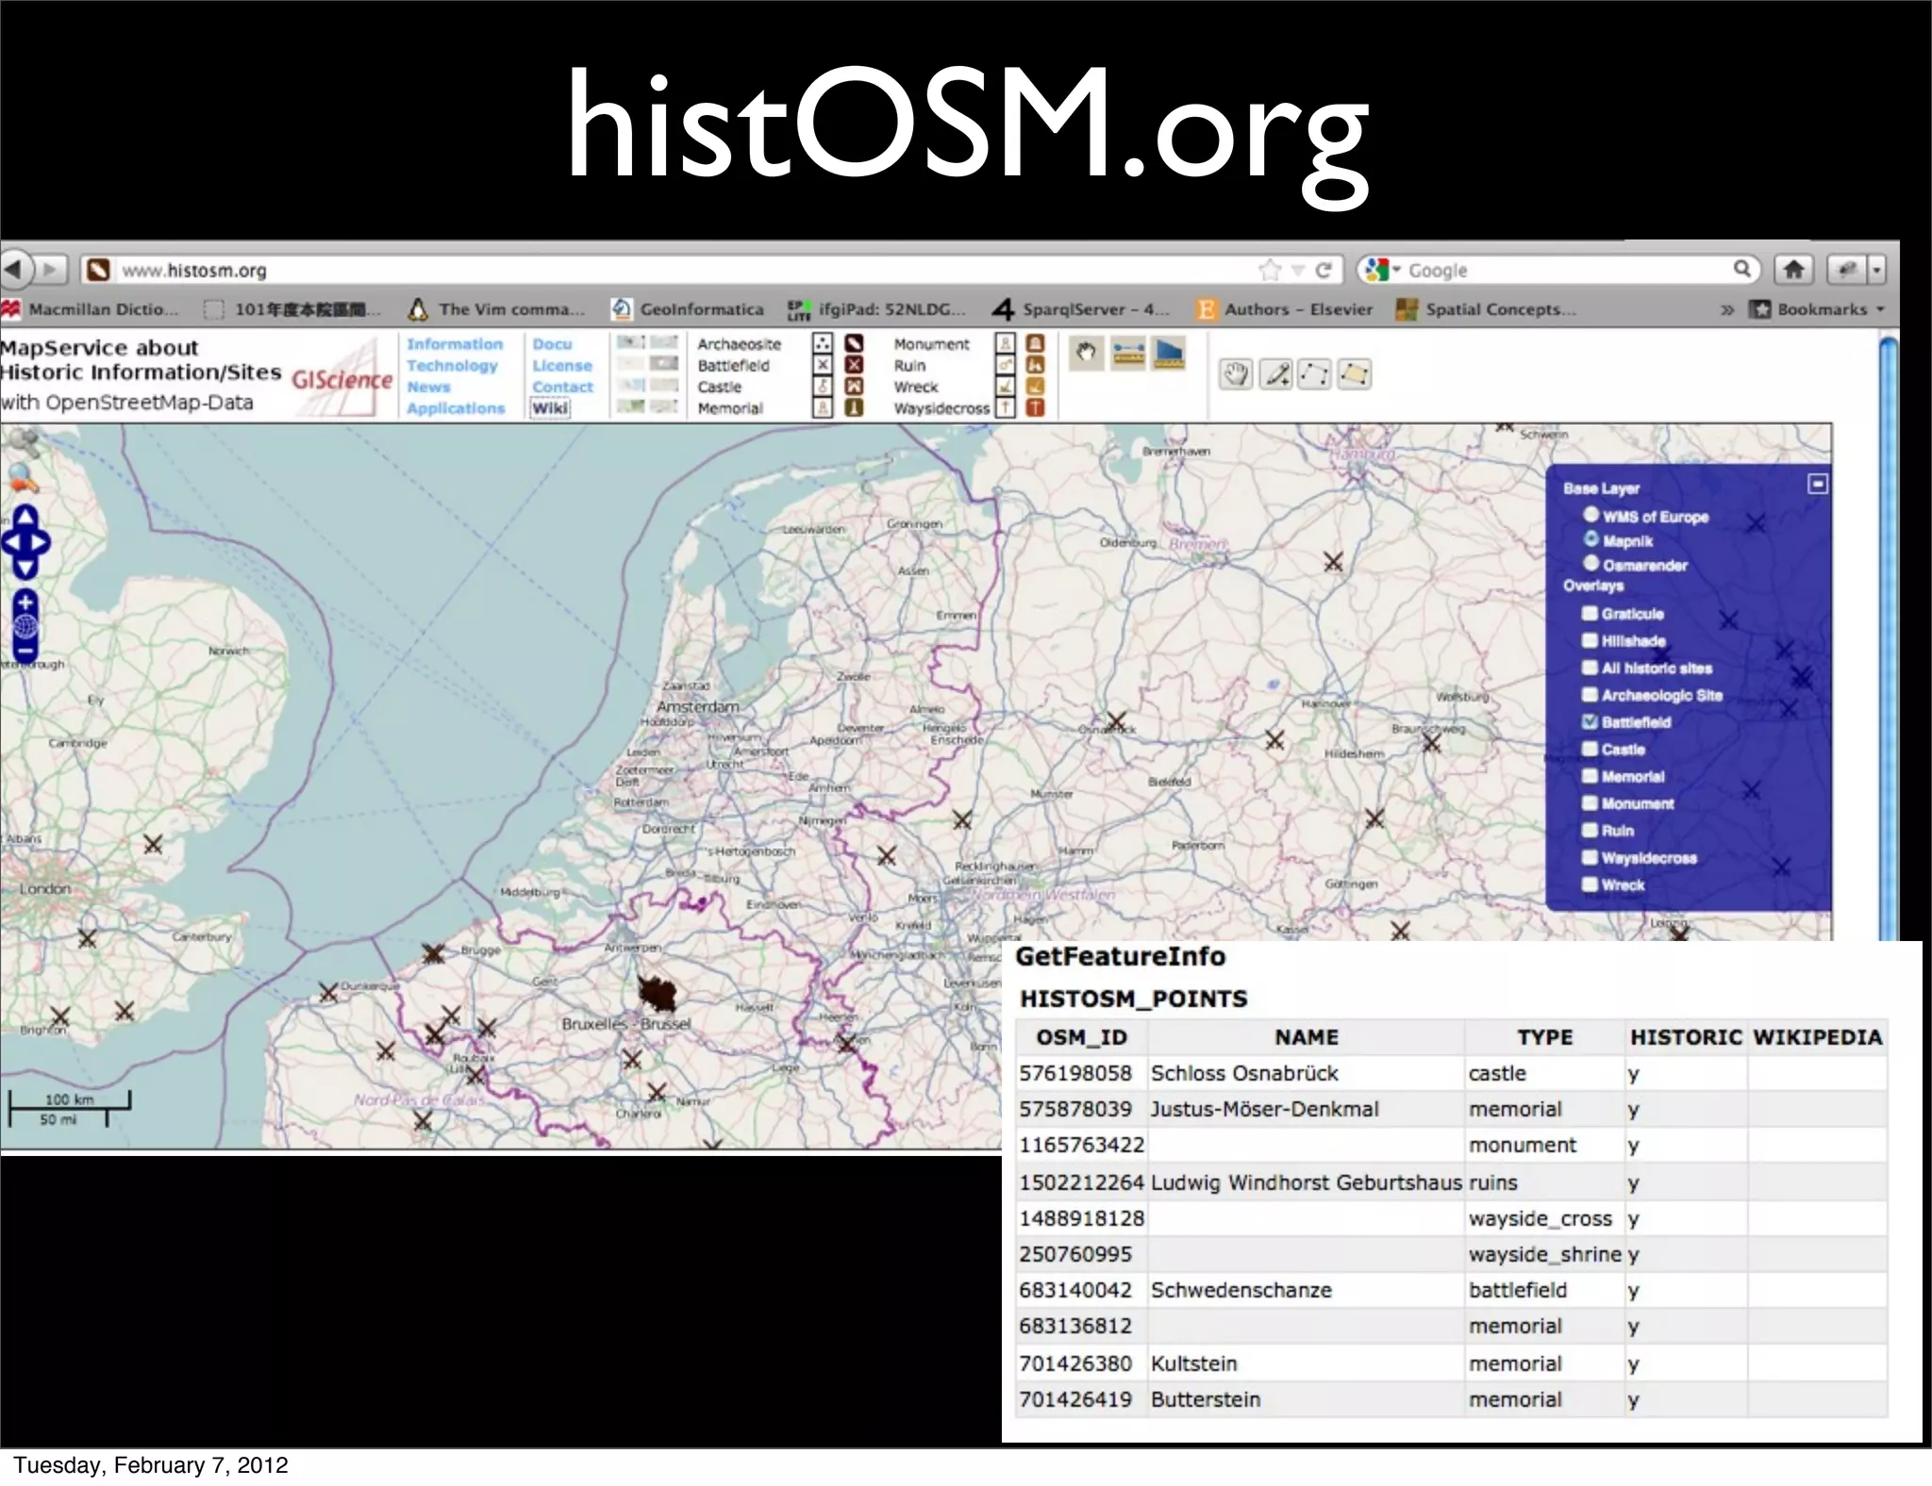Screen dimensions: 1932x1486
Task: Activate the measure distance ruler tool
Action: click(1127, 354)
